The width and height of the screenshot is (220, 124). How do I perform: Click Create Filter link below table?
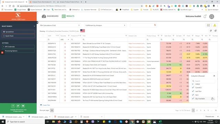click(x=45, y=105)
